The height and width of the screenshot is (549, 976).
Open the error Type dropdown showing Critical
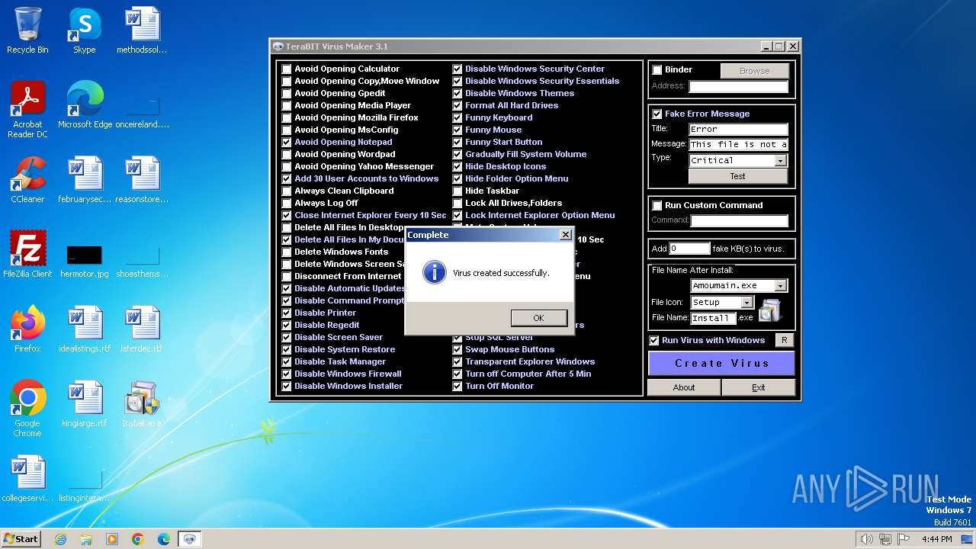(780, 161)
